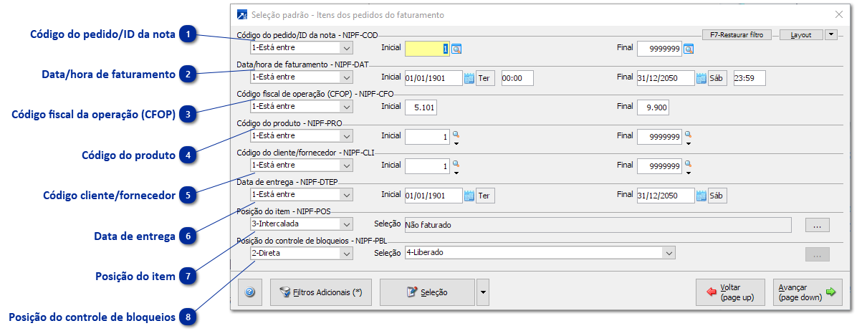
Task: Click CFOP Inicial field 5.101
Action: (421, 107)
